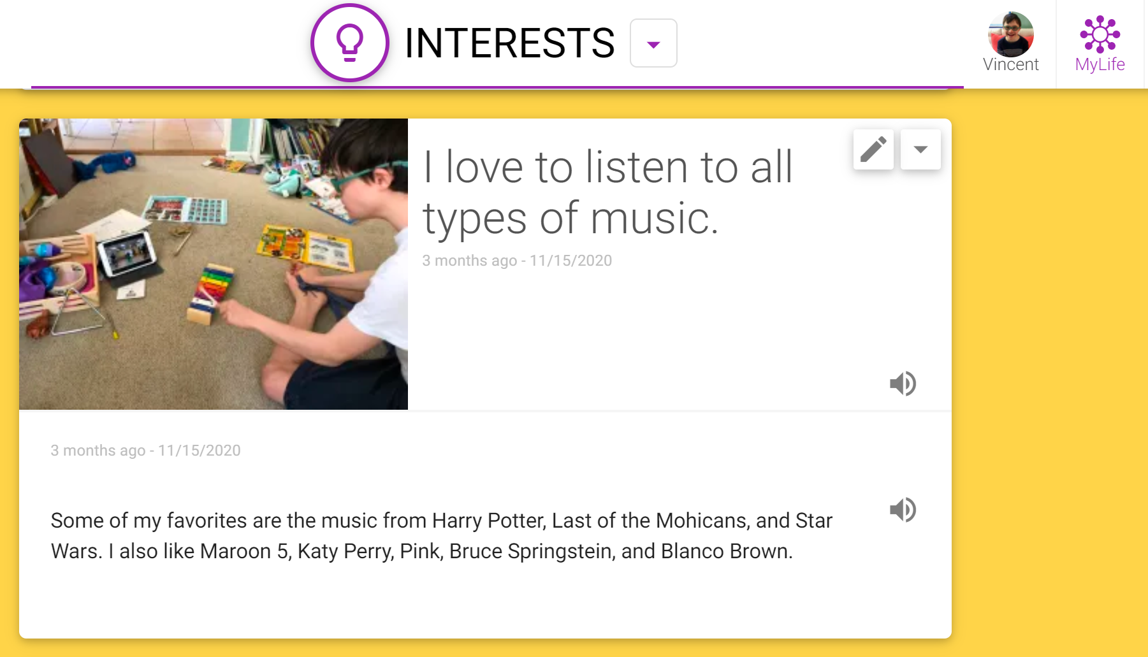
Task: Expand the post options dropdown arrow
Action: [920, 149]
